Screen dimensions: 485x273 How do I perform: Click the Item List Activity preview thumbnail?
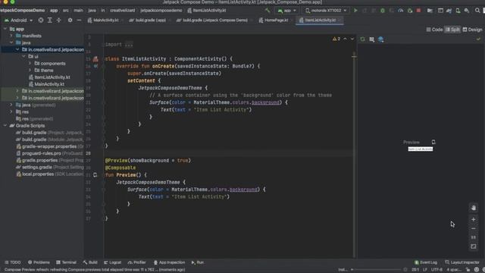click(421, 149)
